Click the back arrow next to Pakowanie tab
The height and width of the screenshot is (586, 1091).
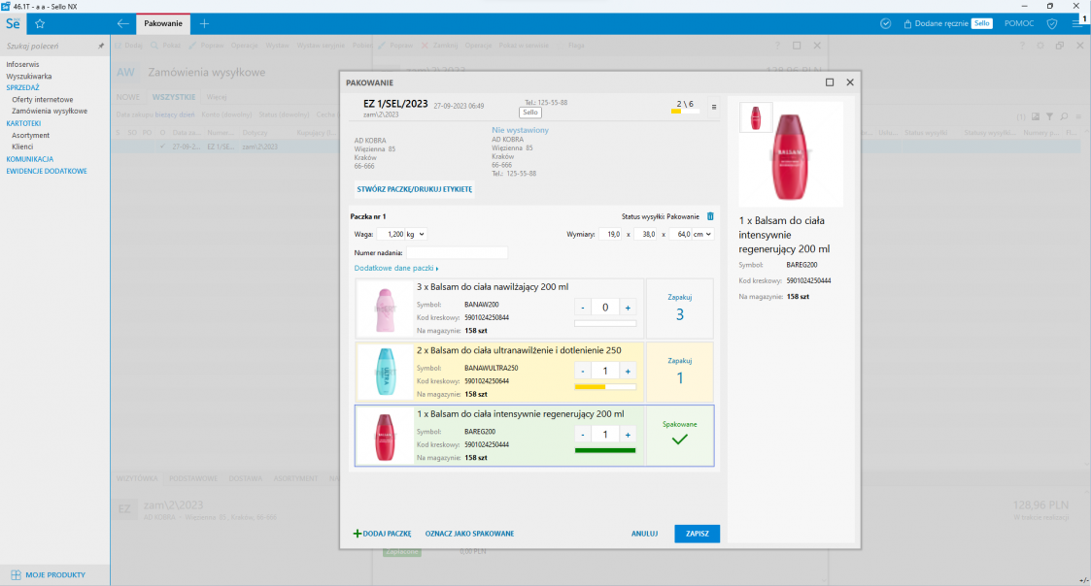pyautogui.click(x=122, y=23)
